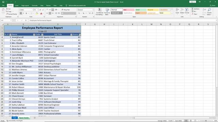Increase the font size with the larger A icon
Viewport: 218px width, 122px height.
click(40, 10)
